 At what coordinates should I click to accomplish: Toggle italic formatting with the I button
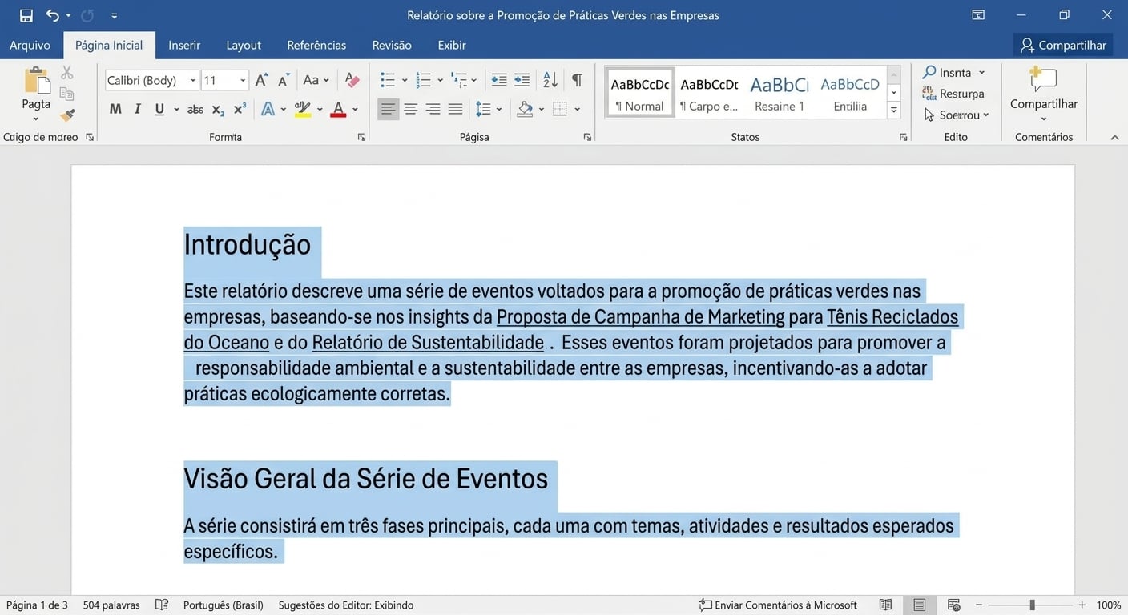tap(138, 109)
